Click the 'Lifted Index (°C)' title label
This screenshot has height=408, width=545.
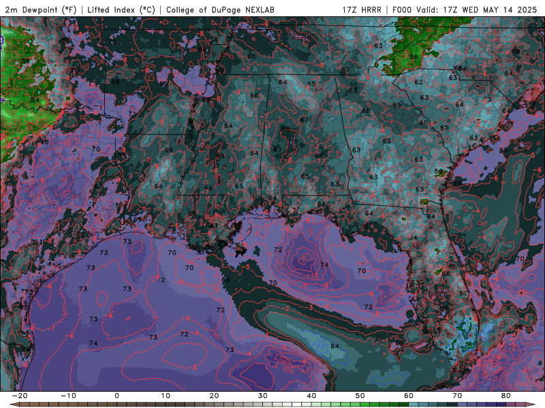(x=121, y=10)
